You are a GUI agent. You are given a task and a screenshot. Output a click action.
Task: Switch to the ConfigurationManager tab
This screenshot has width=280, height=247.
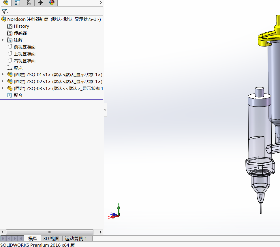[x=29, y=3]
